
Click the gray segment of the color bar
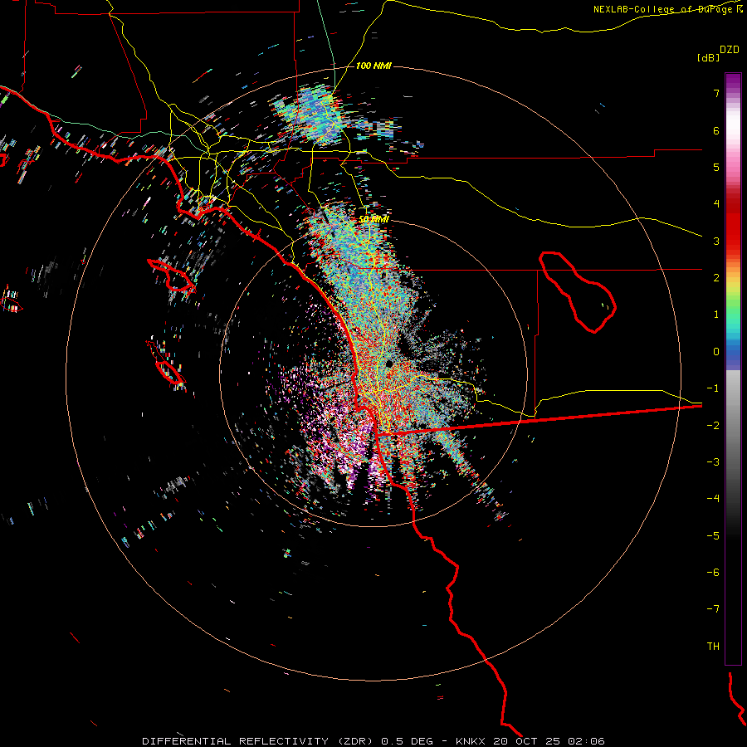(x=733, y=429)
